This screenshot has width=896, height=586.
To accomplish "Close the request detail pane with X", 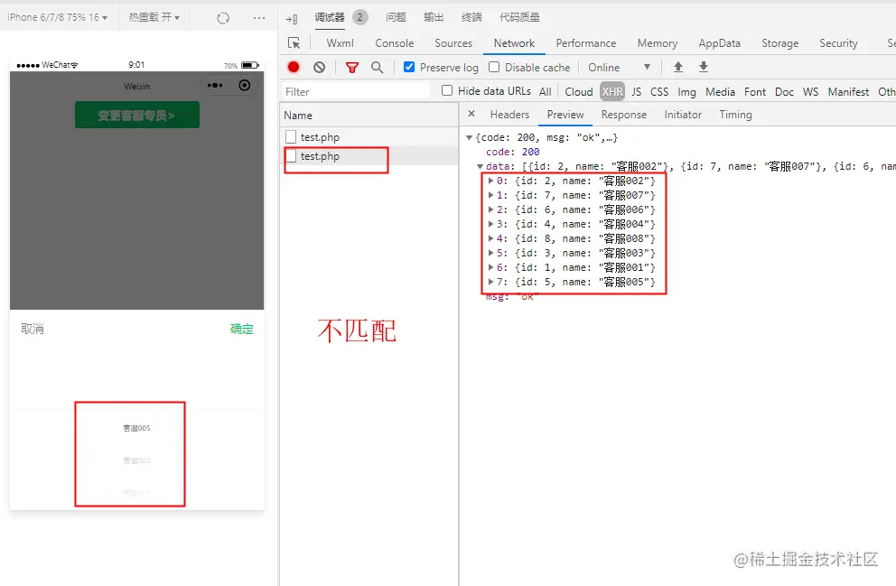I will tap(471, 114).
